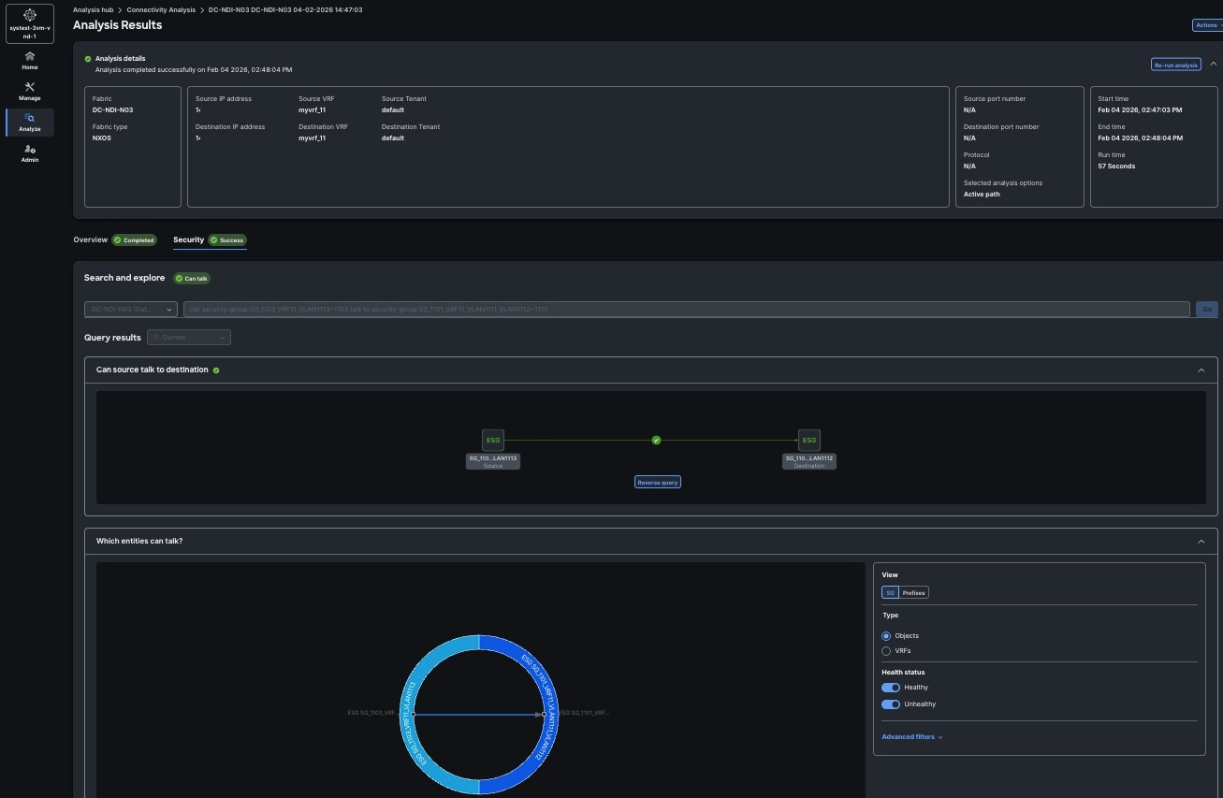Click the systest cluster logo icon

pyautogui.click(x=30, y=15)
